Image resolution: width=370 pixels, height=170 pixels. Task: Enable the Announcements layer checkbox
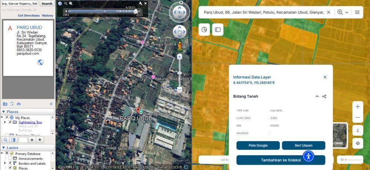click(x=10, y=159)
